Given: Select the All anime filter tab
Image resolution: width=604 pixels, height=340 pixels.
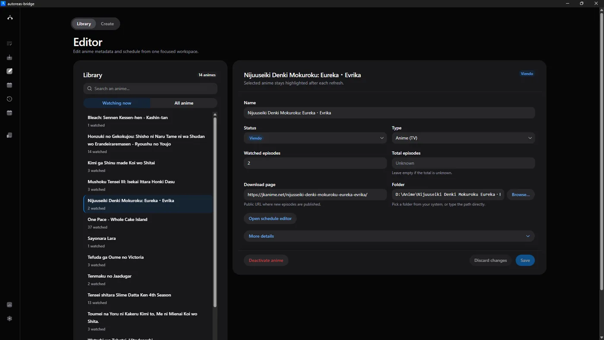Looking at the screenshot, I should 184,103.
